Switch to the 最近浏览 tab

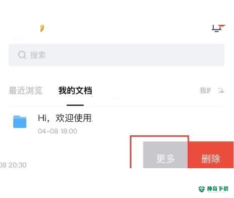[x=25, y=90]
